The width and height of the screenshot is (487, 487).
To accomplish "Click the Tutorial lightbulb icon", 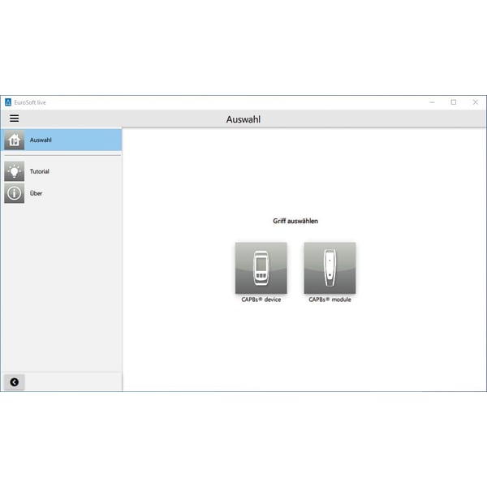I will click(x=14, y=171).
